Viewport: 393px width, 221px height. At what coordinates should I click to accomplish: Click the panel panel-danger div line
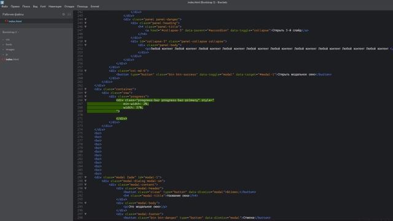[152, 19]
